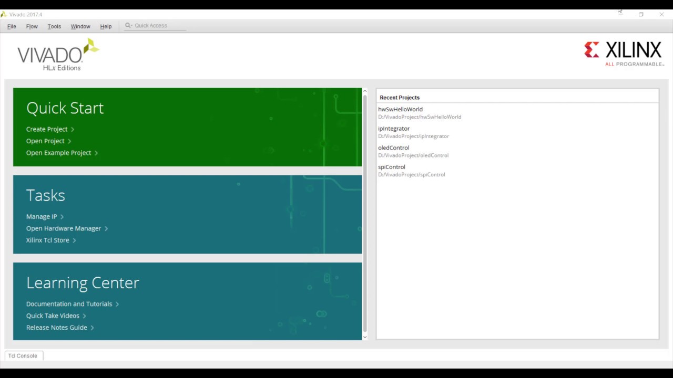
Task: Restore down the Vivado window
Action: tap(641, 14)
